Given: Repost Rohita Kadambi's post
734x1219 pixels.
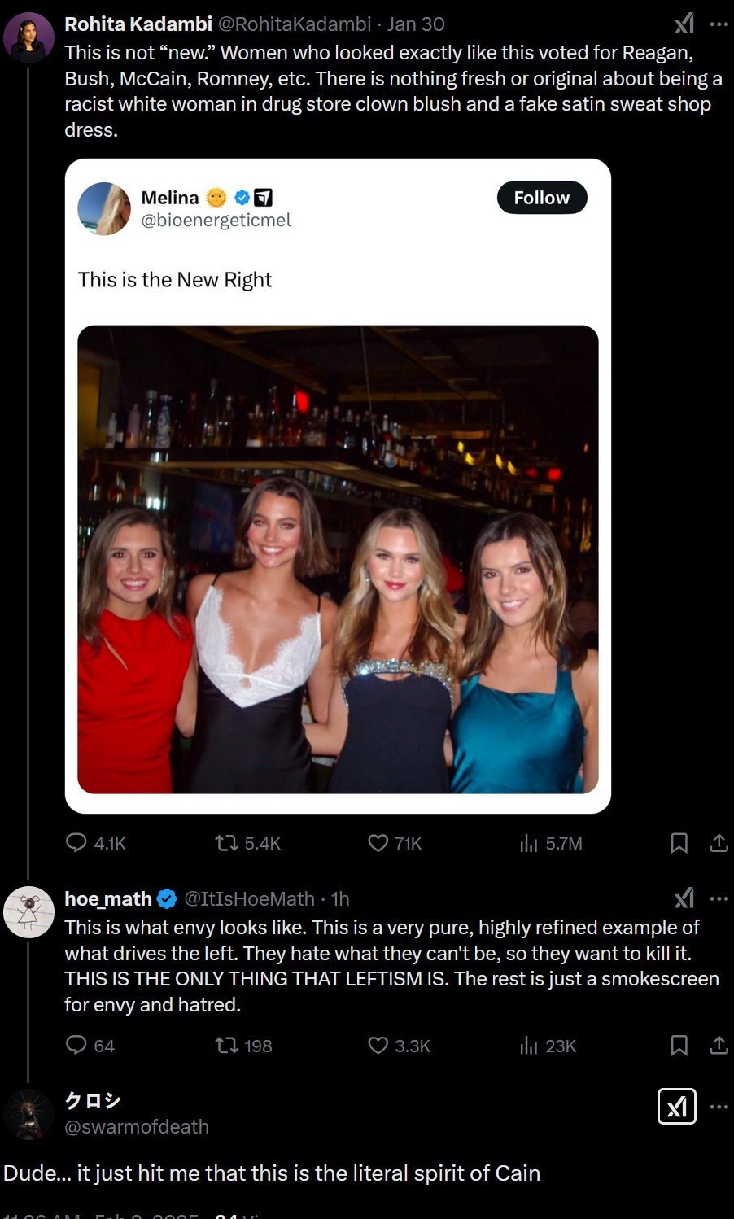Looking at the screenshot, I should click(227, 843).
